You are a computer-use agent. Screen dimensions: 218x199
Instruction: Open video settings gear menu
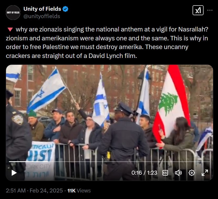(192, 173)
